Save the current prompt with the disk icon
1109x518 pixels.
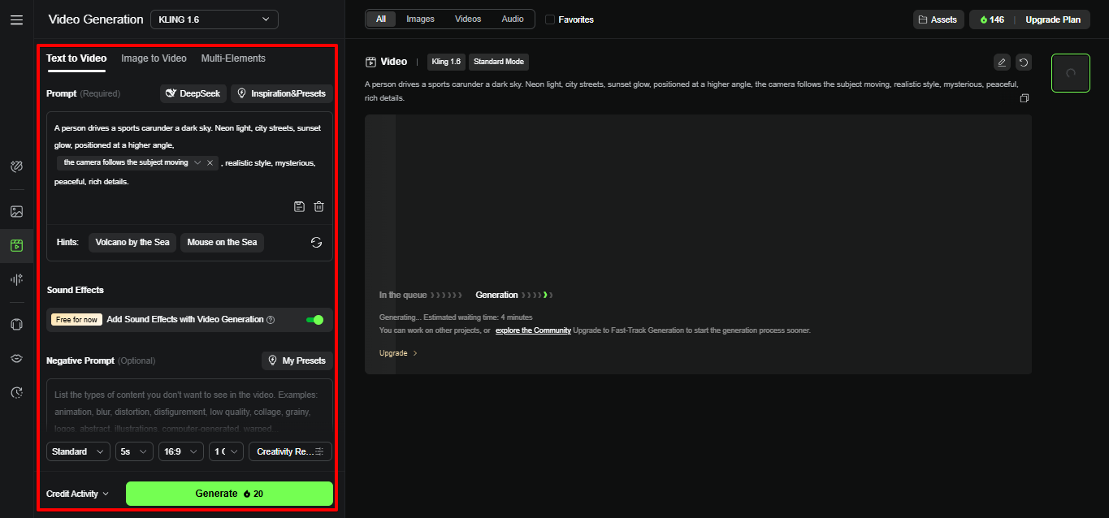tap(299, 206)
